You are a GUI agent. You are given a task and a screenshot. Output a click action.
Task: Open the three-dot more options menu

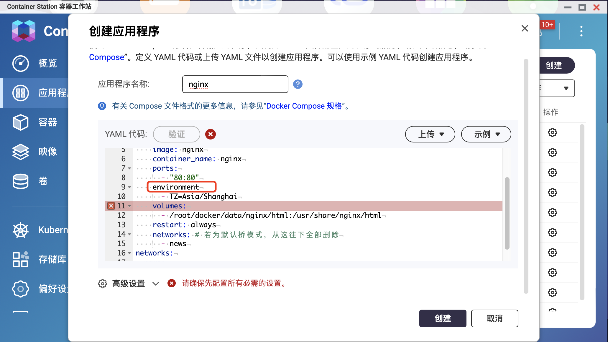tap(581, 31)
